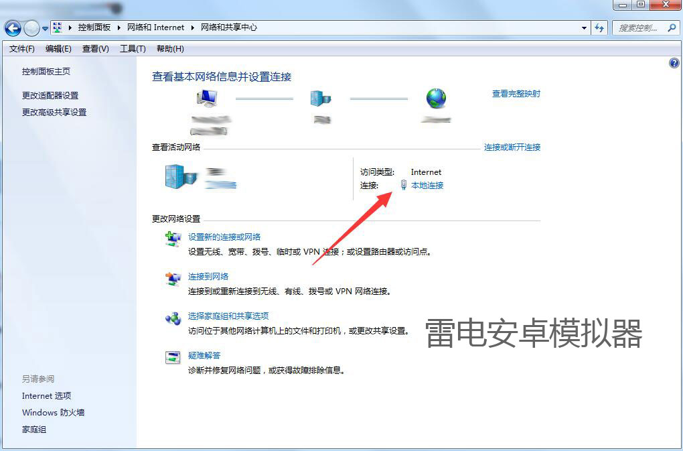Screen dimensions: 683x451
Task: Click the active network building icon
Action: pyautogui.click(x=181, y=176)
